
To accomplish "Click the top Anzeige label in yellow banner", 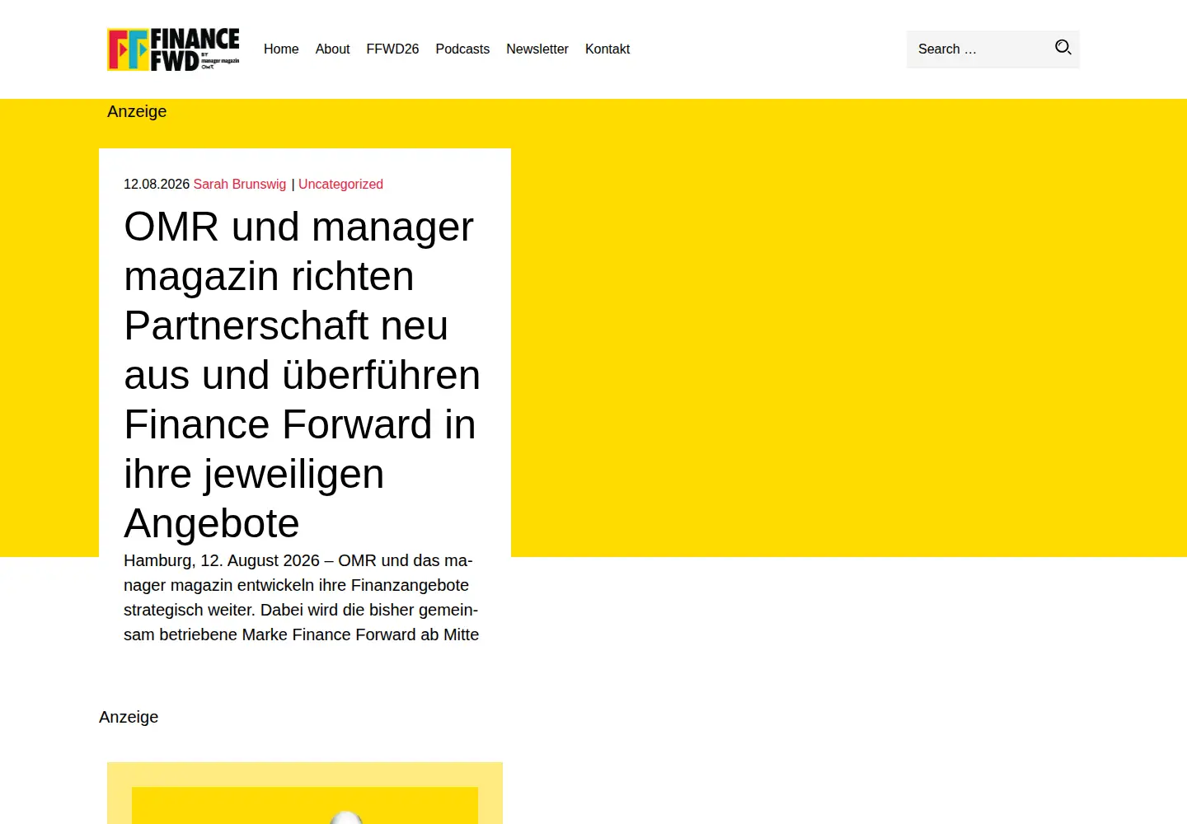I will (137, 112).
